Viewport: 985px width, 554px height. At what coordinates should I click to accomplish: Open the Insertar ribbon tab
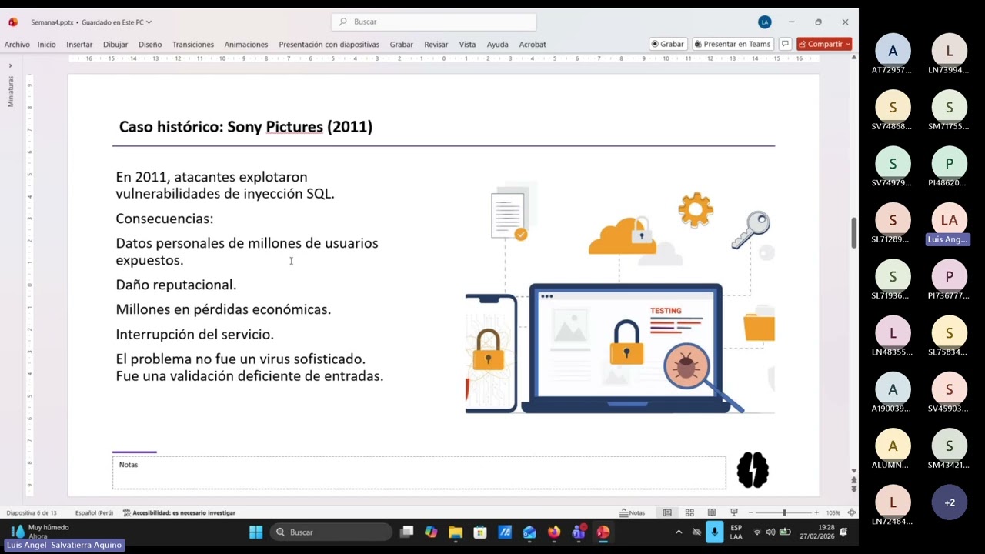tap(79, 44)
